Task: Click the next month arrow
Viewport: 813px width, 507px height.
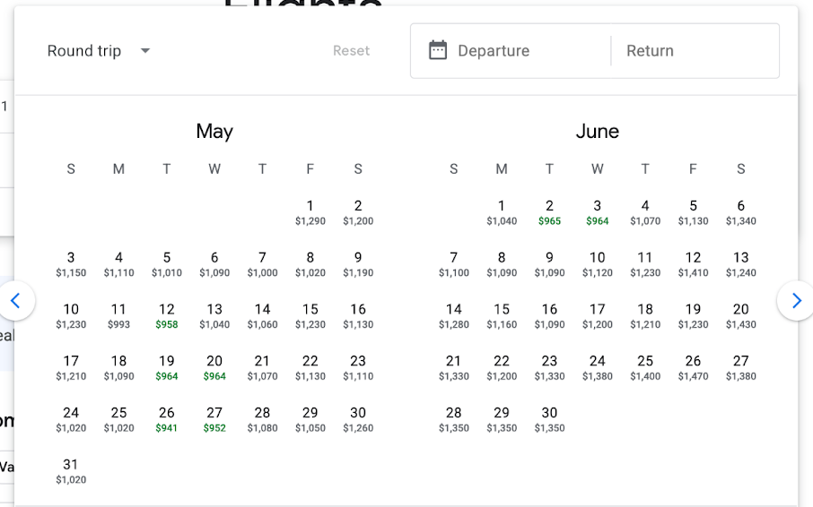Action: pos(796,301)
